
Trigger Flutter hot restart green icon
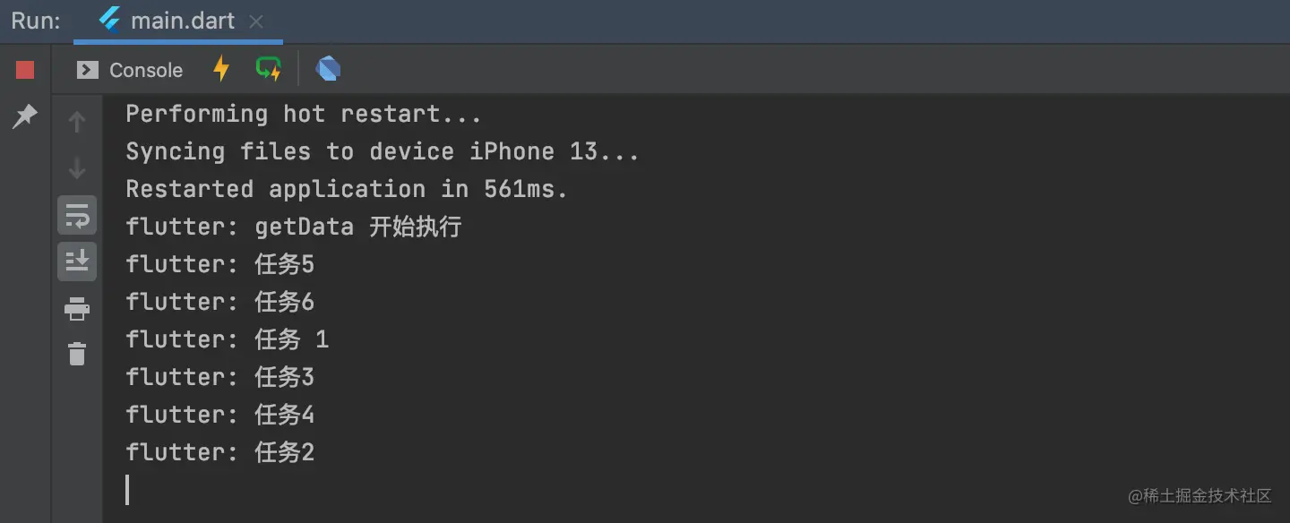tap(268, 69)
